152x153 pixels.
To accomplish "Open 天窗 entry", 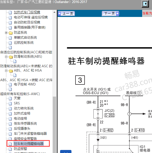I will [17, 98].
